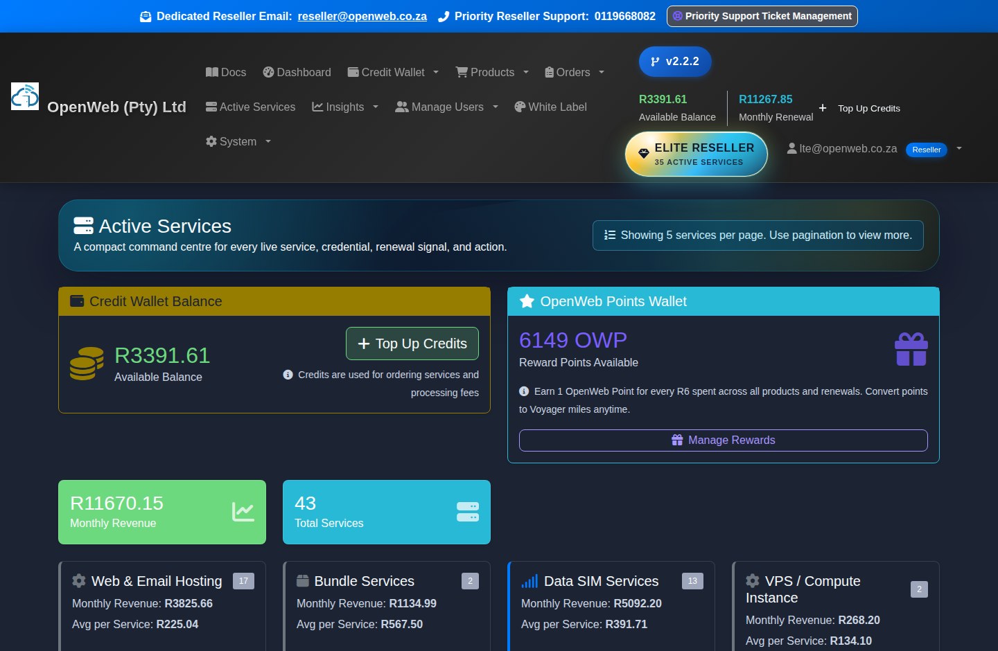Open the account dropdown caret beside Reseller badge

(x=959, y=148)
